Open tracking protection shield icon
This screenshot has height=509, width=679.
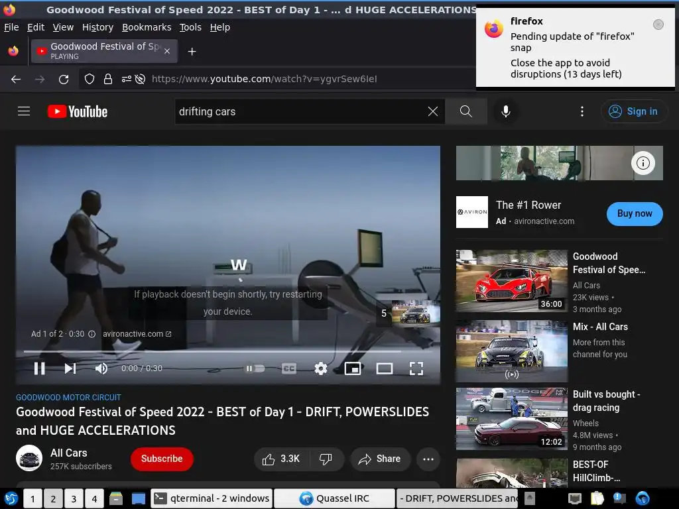(90, 80)
